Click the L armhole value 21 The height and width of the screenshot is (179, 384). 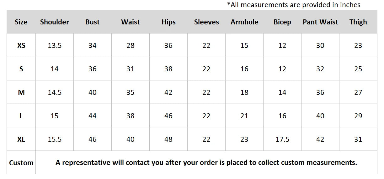coord(244,116)
